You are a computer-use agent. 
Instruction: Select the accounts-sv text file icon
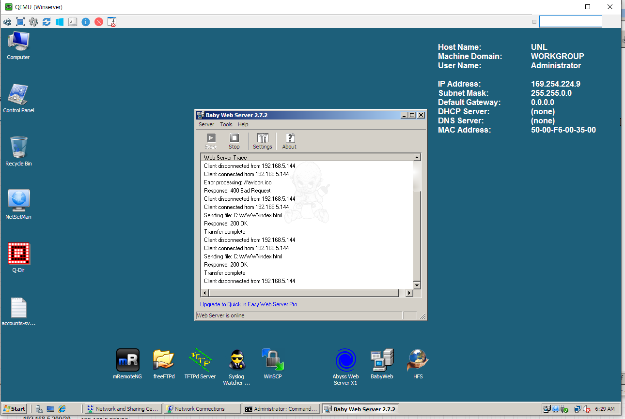18,312
